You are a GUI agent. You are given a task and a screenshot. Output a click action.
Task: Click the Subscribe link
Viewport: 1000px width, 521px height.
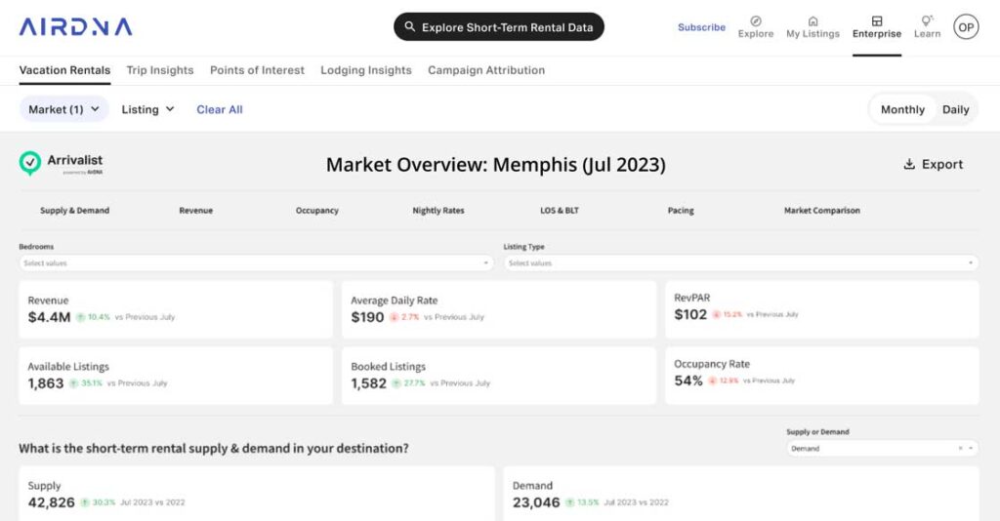click(701, 27)
